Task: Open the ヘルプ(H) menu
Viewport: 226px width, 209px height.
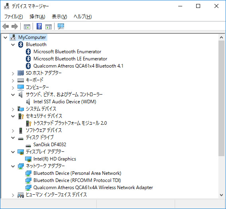Action: (x=83, y=17)
